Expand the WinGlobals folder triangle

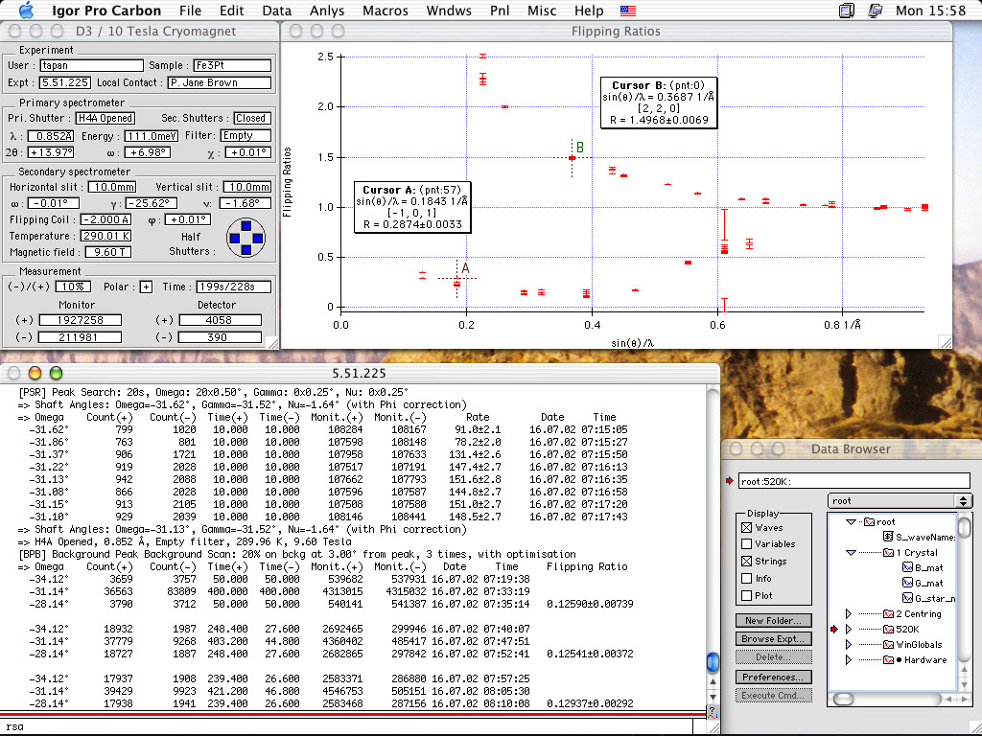pyautogui.click(x=850, y=644)
